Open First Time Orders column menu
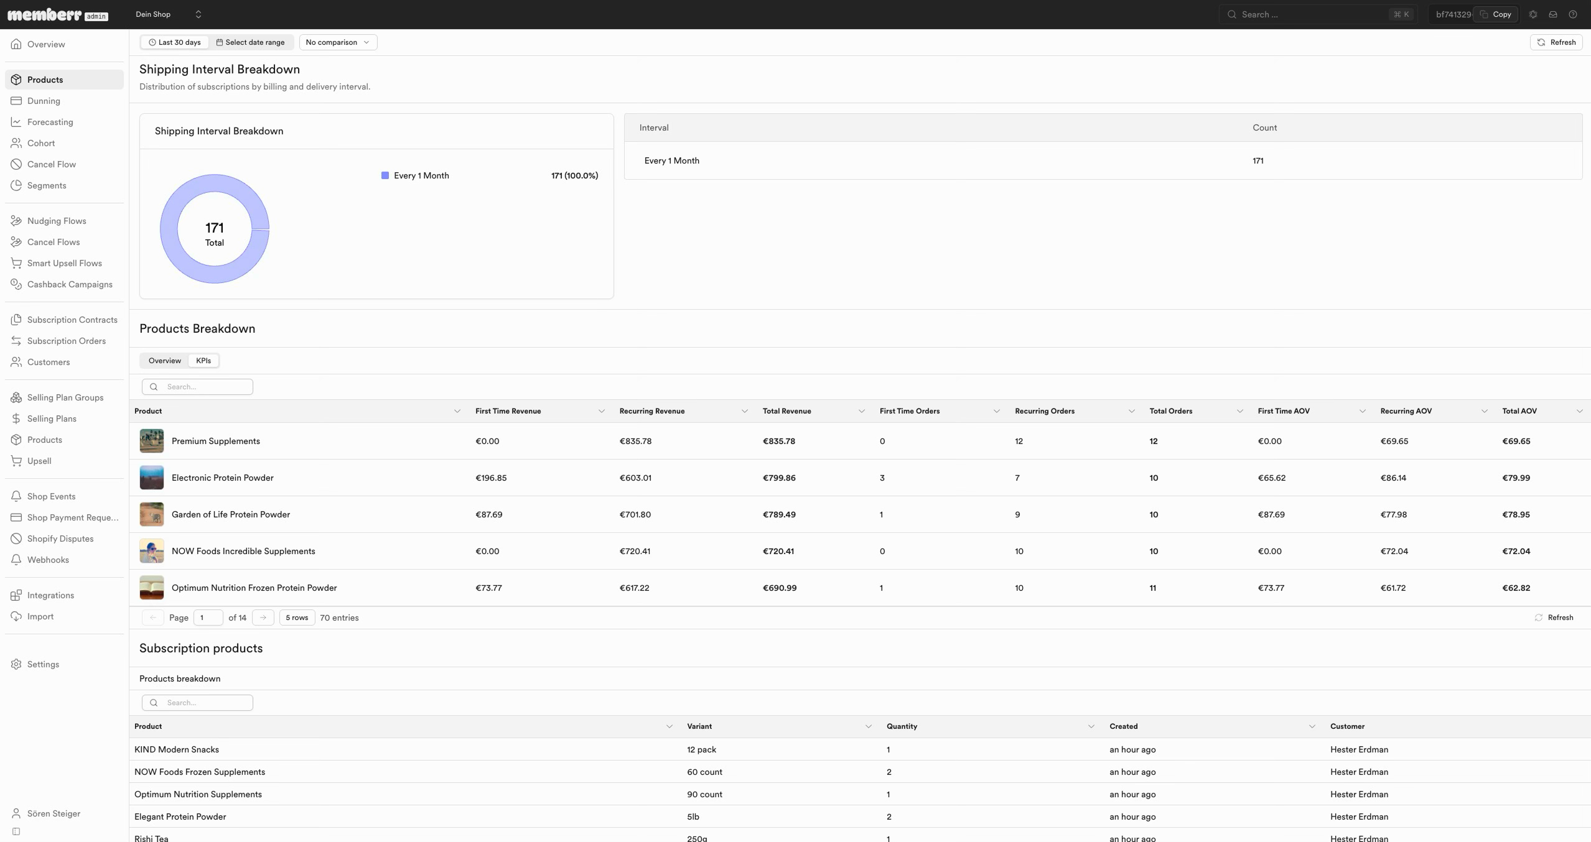 tap(997, 411)
